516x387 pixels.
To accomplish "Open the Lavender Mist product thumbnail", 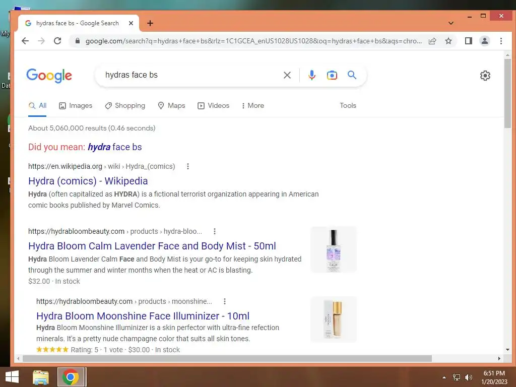I will (x=334, y=249).
